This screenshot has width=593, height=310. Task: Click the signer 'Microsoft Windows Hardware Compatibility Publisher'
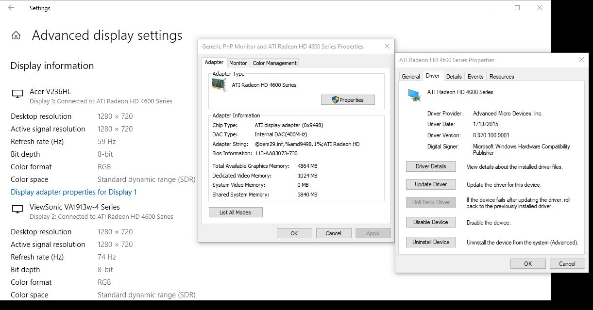(522, 149)
